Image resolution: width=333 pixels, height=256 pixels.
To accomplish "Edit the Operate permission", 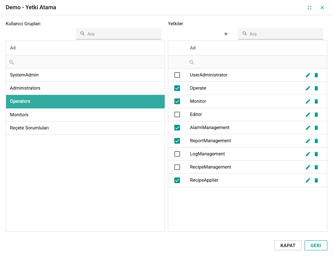I will tap(308, 88).
